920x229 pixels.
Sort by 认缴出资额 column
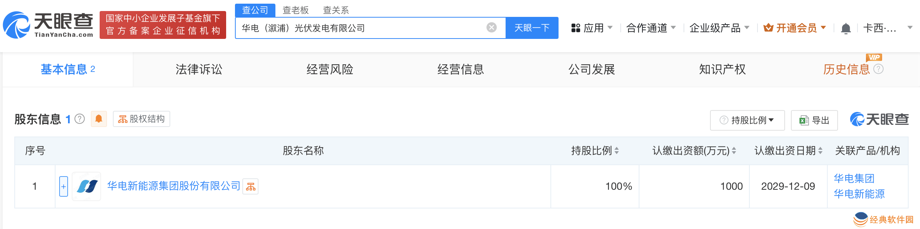click(x=734, y=150)
